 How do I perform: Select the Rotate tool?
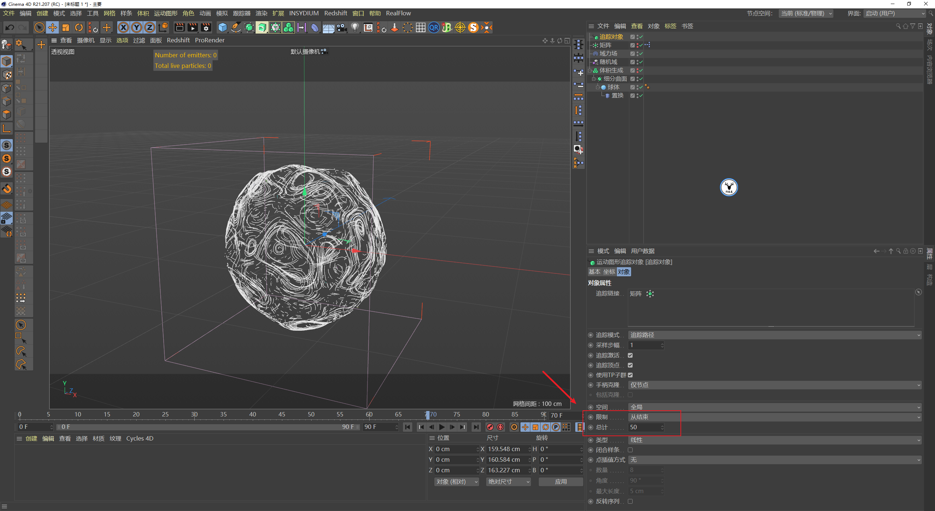coord(79,27)
